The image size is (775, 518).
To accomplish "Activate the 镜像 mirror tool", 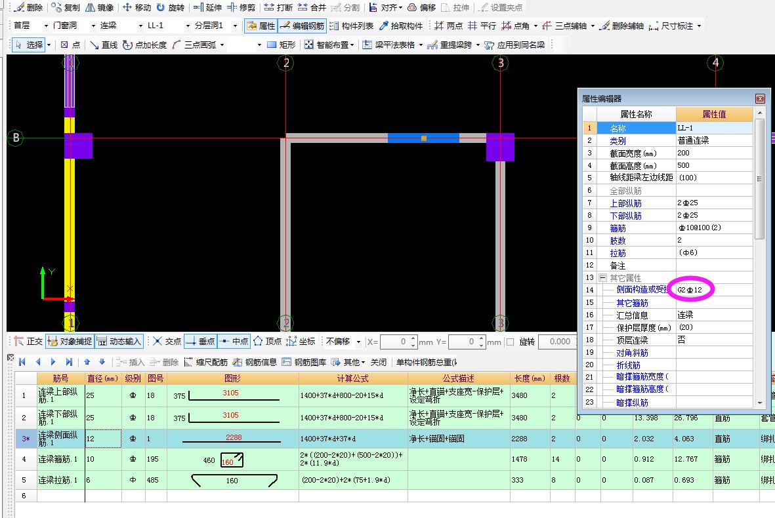I will pyautogui.click(x=99, y=7).
